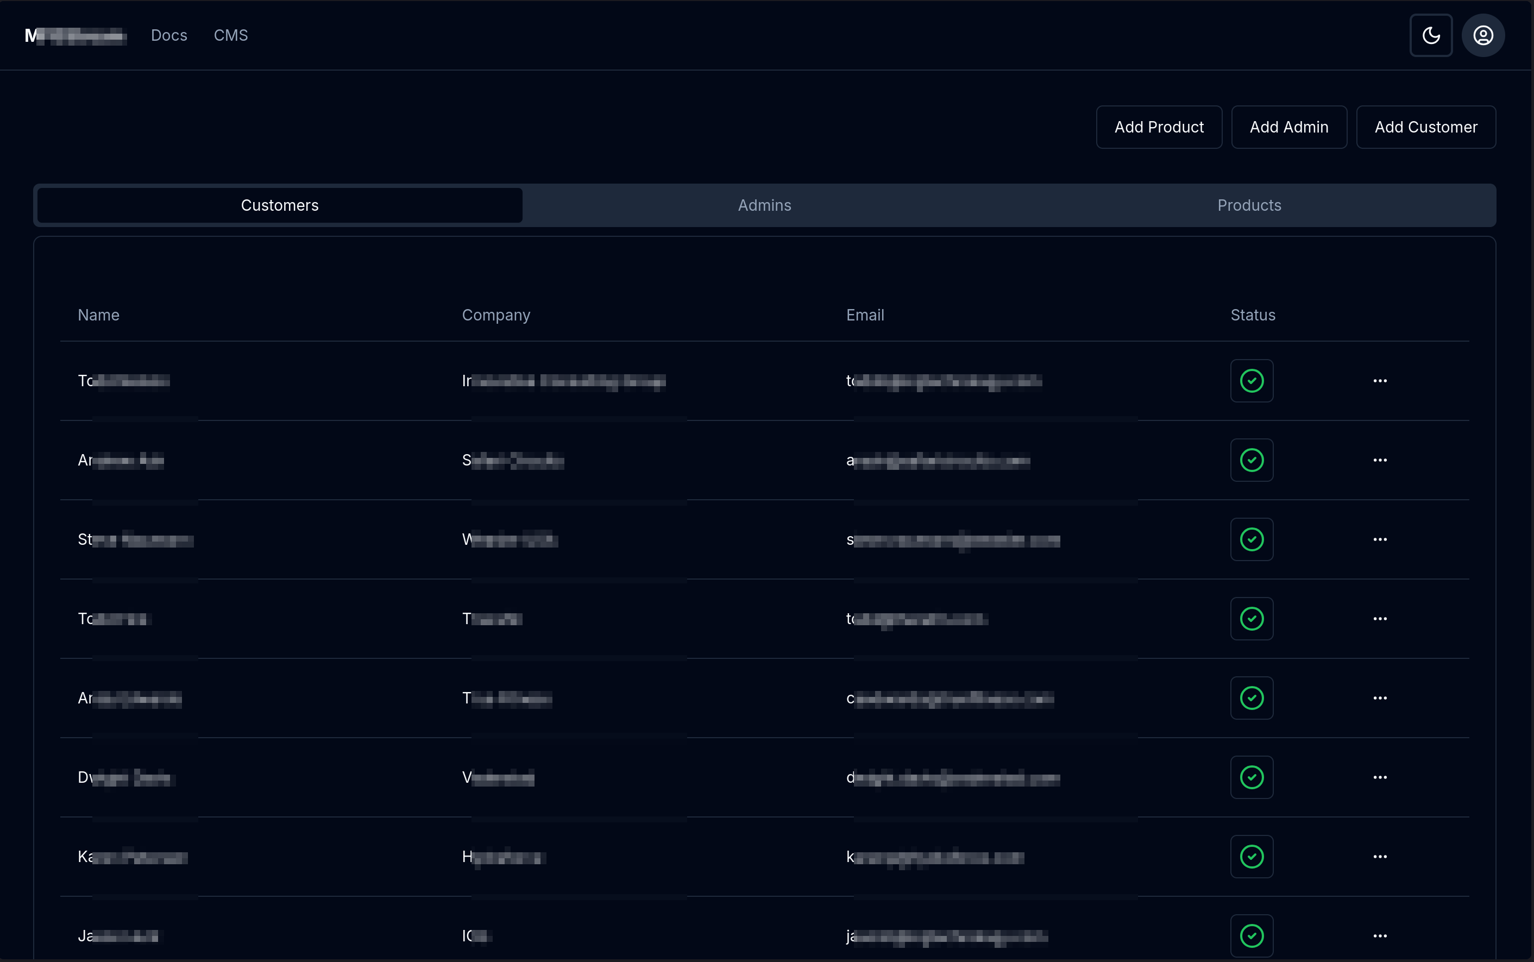
Task: Open three-dot menu for the 'Dw' customer row
Action: tap(1380, 777)
